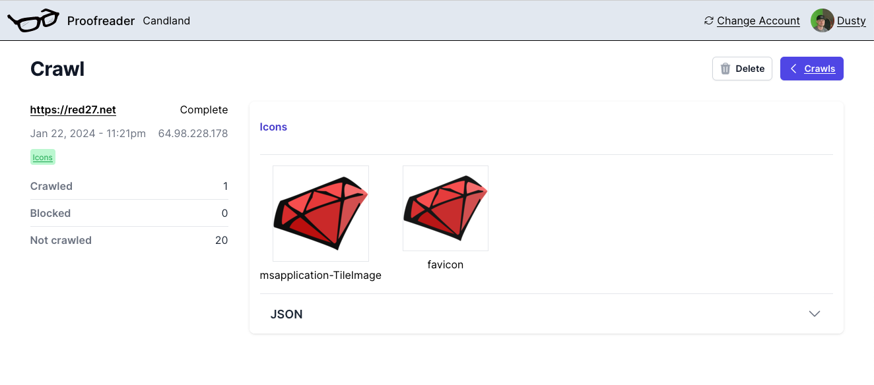Open the https://red27.net link
The height and width of the screenshot is (385, 874).
tap(73, 110)
